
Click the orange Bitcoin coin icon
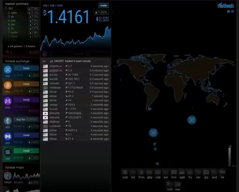tap(8, 85)
